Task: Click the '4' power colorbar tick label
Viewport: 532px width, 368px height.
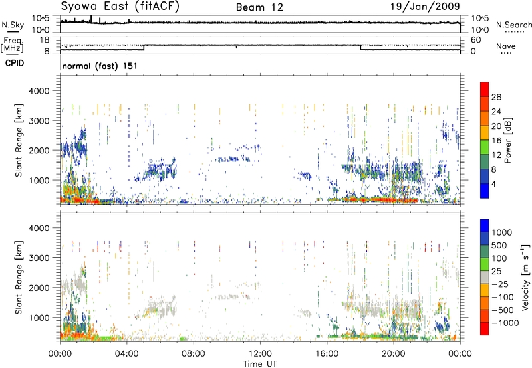Action: coord(494,185)
